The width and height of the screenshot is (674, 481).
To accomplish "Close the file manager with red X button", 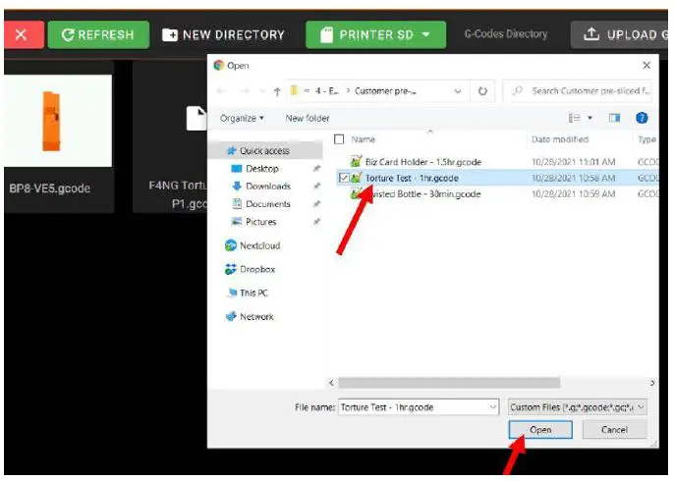I will pos(23,34).
